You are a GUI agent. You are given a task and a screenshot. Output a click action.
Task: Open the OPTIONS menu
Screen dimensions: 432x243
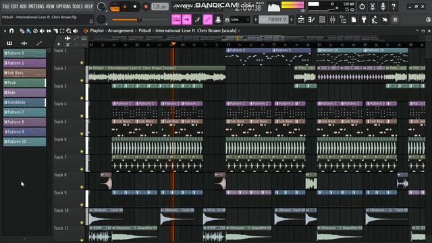63,6
